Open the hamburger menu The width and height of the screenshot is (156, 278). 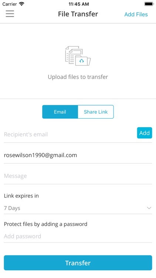click(10, 14)
